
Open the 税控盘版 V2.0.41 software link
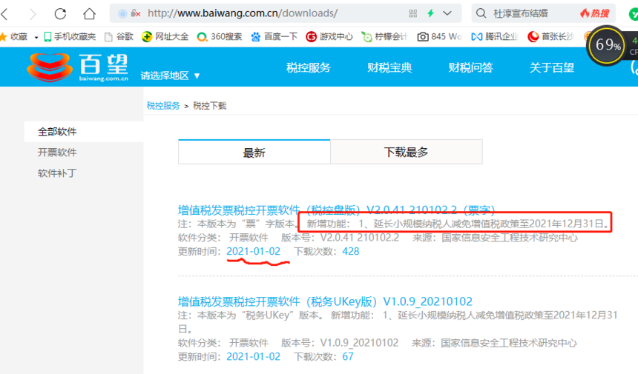click(336, 210)
